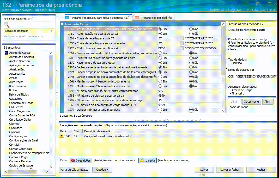Viewport: 279px width, 178px height.
Task: Open the Locais de pesquisa dropdown
Action: 51,31
